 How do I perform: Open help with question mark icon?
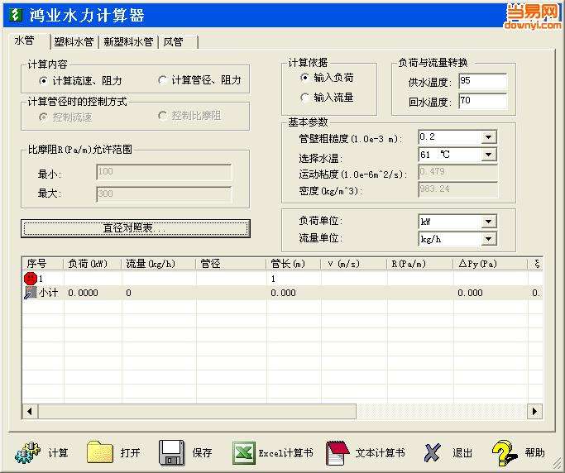(505, 452)
